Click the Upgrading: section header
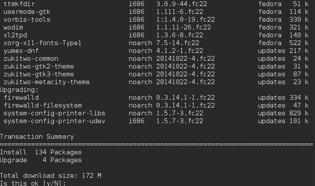This screenshot has width=315, height=186. tap(19, 90)
